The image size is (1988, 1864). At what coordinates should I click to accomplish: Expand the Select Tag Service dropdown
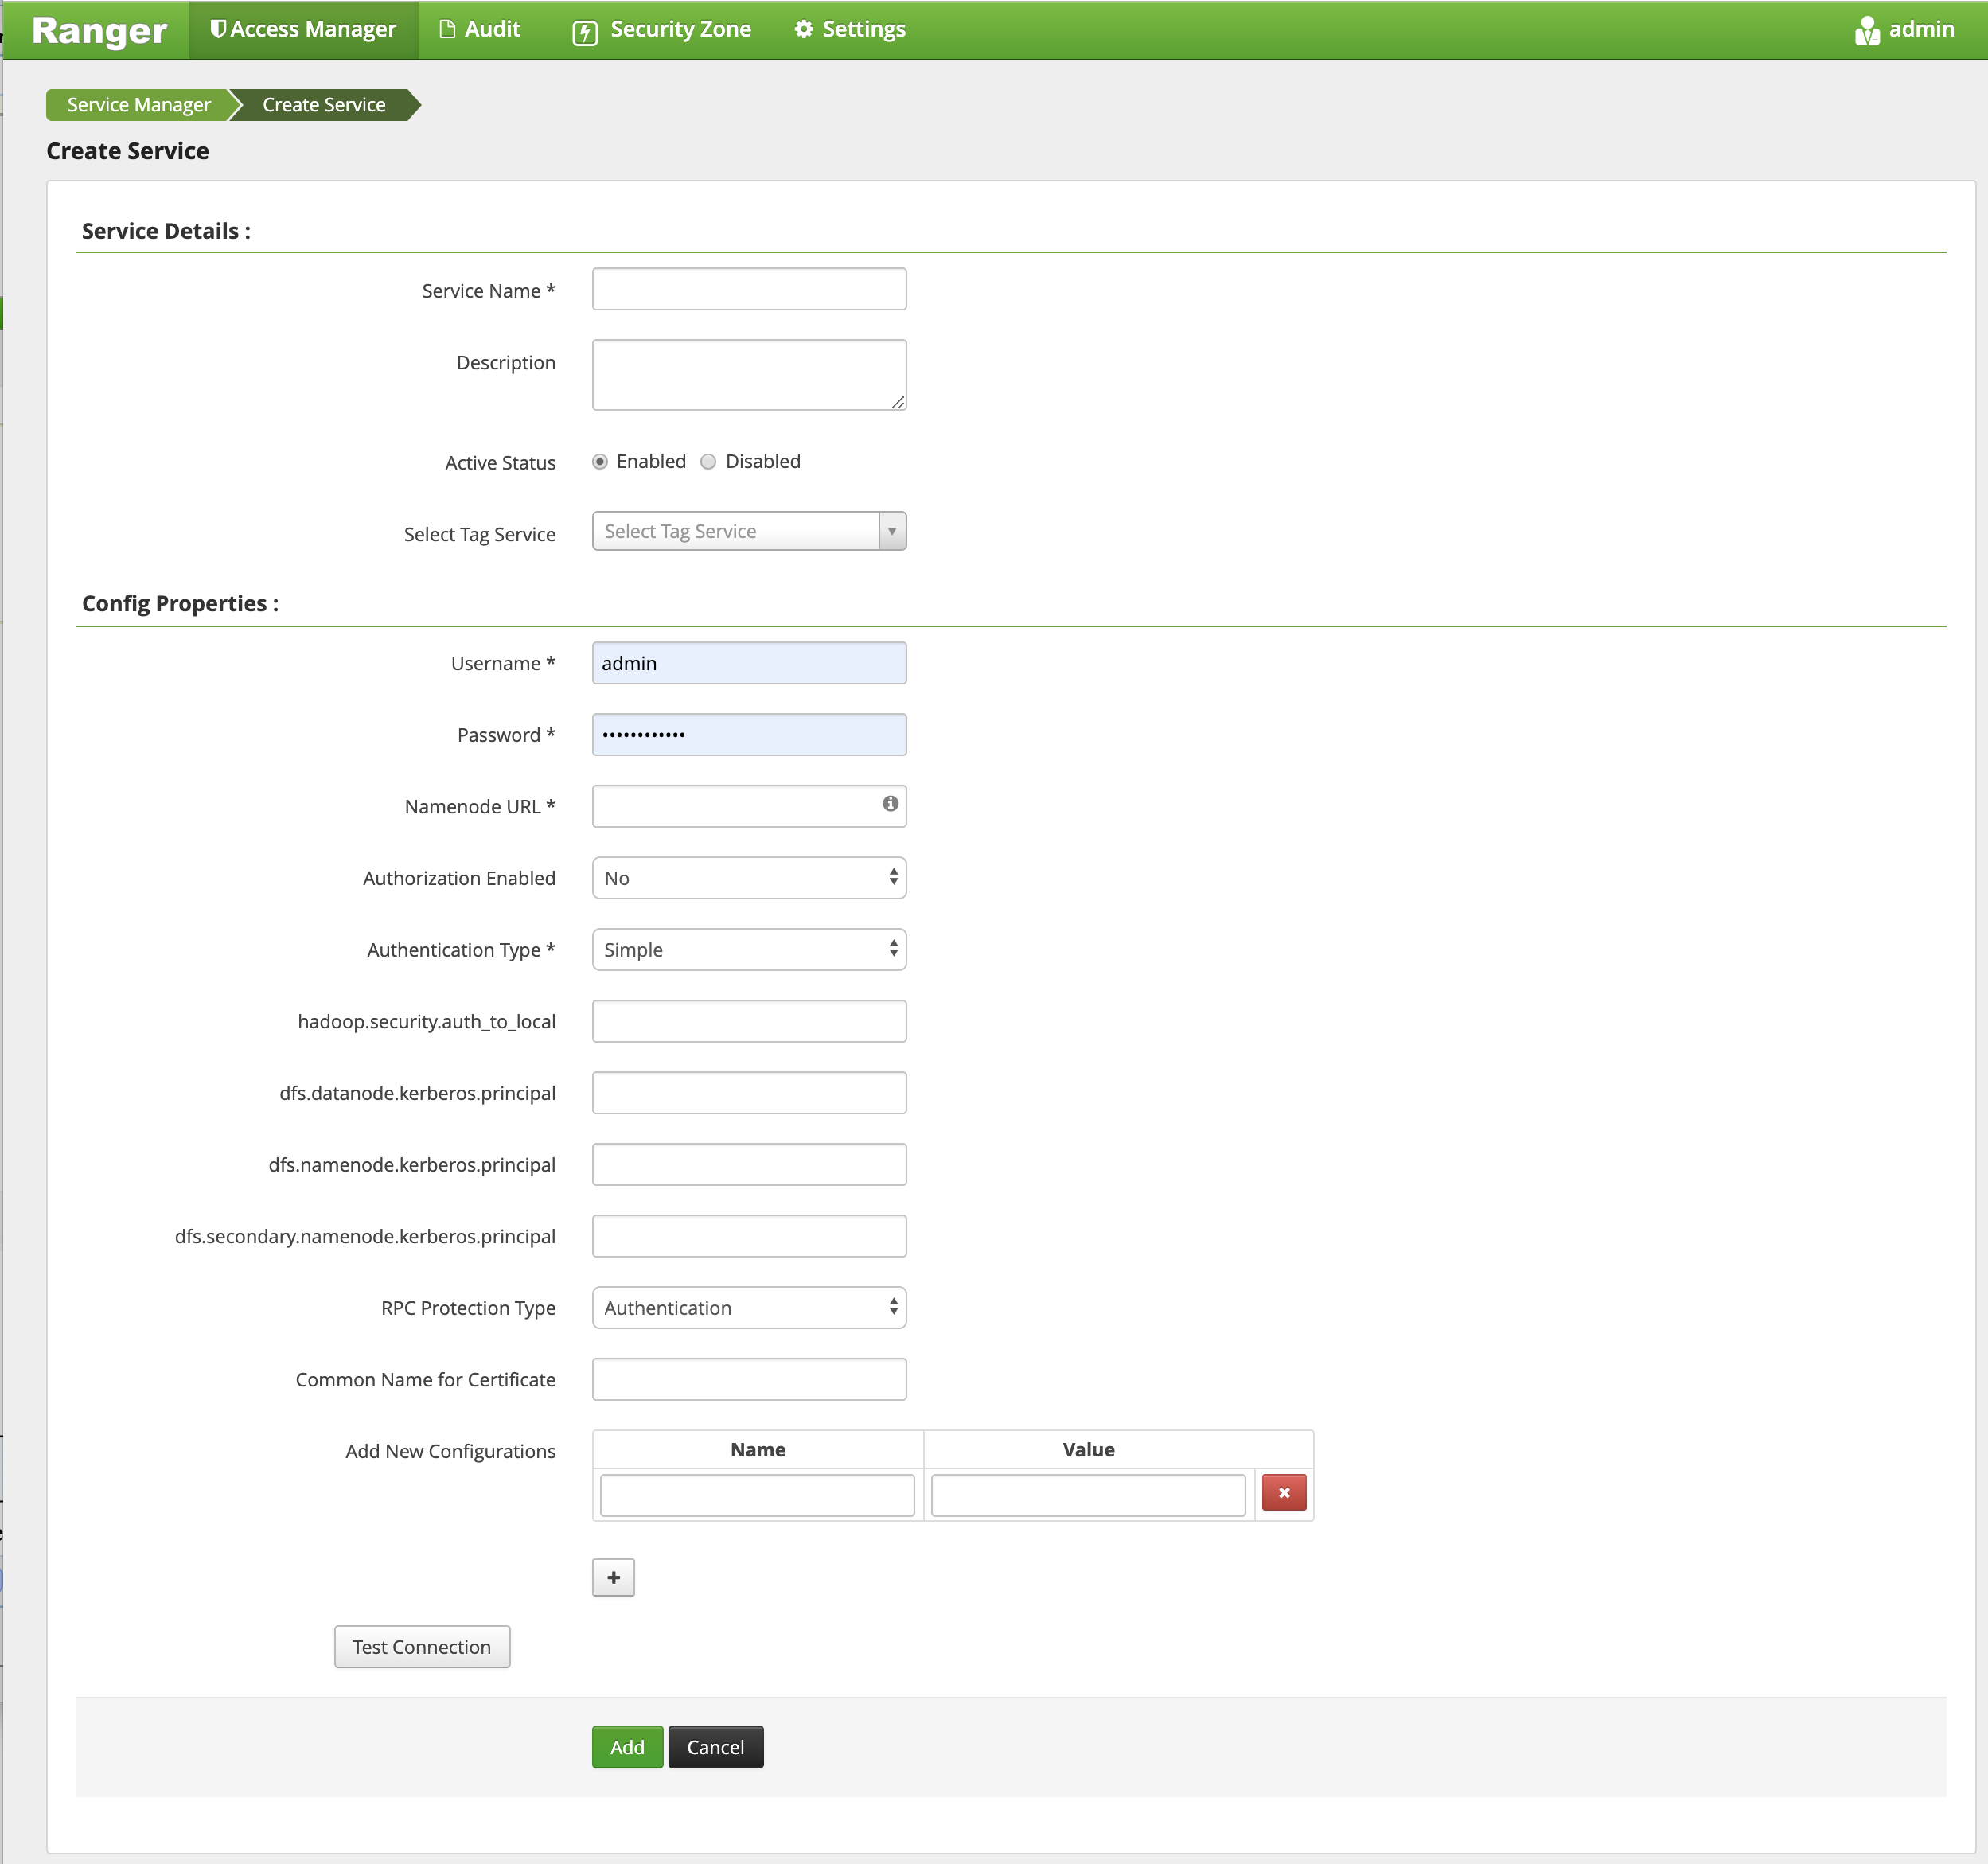click(x=890, y=532)
